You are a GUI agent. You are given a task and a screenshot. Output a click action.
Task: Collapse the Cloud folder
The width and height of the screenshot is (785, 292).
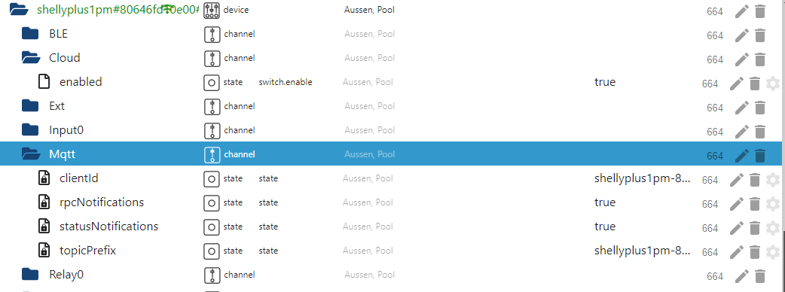[31, 57]
